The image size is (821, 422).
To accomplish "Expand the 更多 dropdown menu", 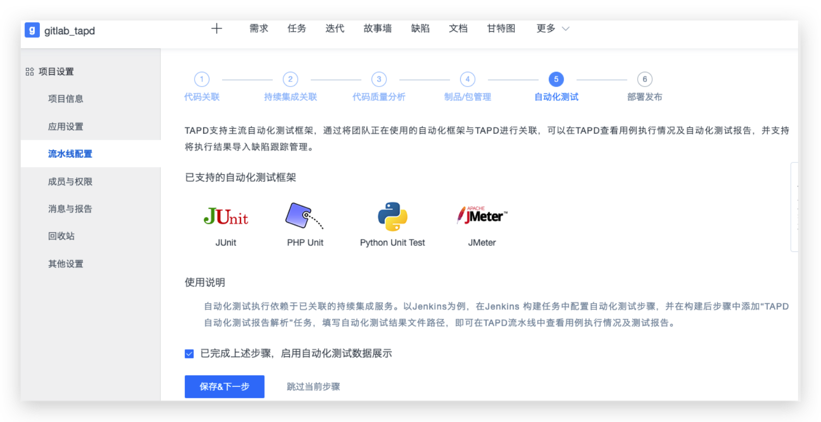I will (553, 29).
